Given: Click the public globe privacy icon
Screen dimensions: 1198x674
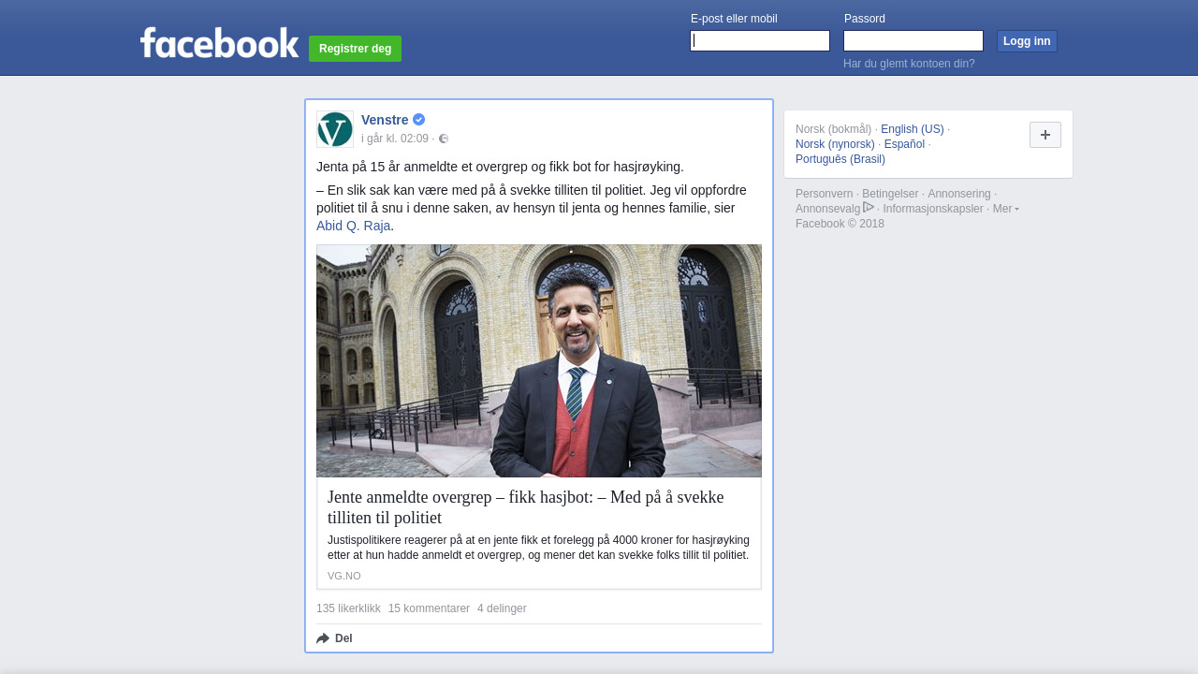Looking at the screenshot, I should point(444,139).
